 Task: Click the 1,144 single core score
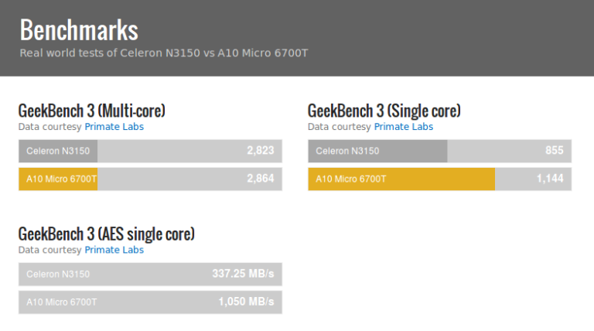pyautogui.click(x=550, y=179)
